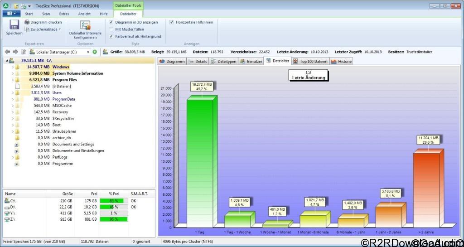
Task: Switch to the Benutzer tab
Action: (x=251, y=62)
